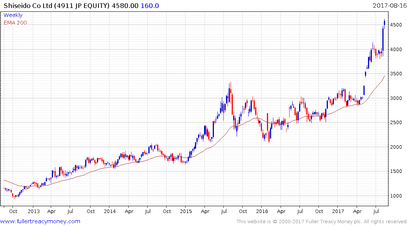Click the 2000 price axis label
The height and width of the screenshot is (227, 407).
point(396,147)
